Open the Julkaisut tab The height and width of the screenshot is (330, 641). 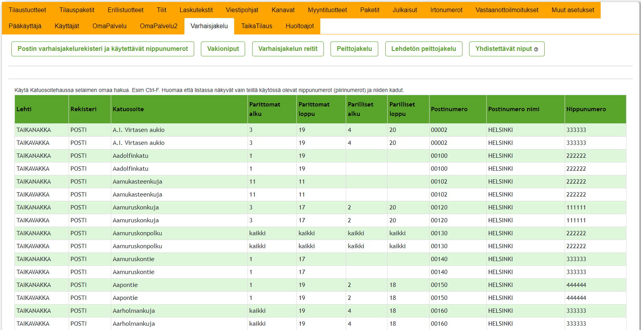[x=405, y=10]
